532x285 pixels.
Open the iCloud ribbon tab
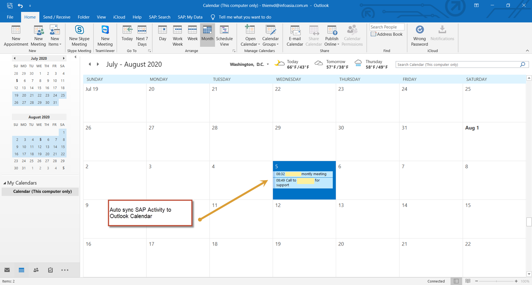pyautogui.click(x=119, y=17)
